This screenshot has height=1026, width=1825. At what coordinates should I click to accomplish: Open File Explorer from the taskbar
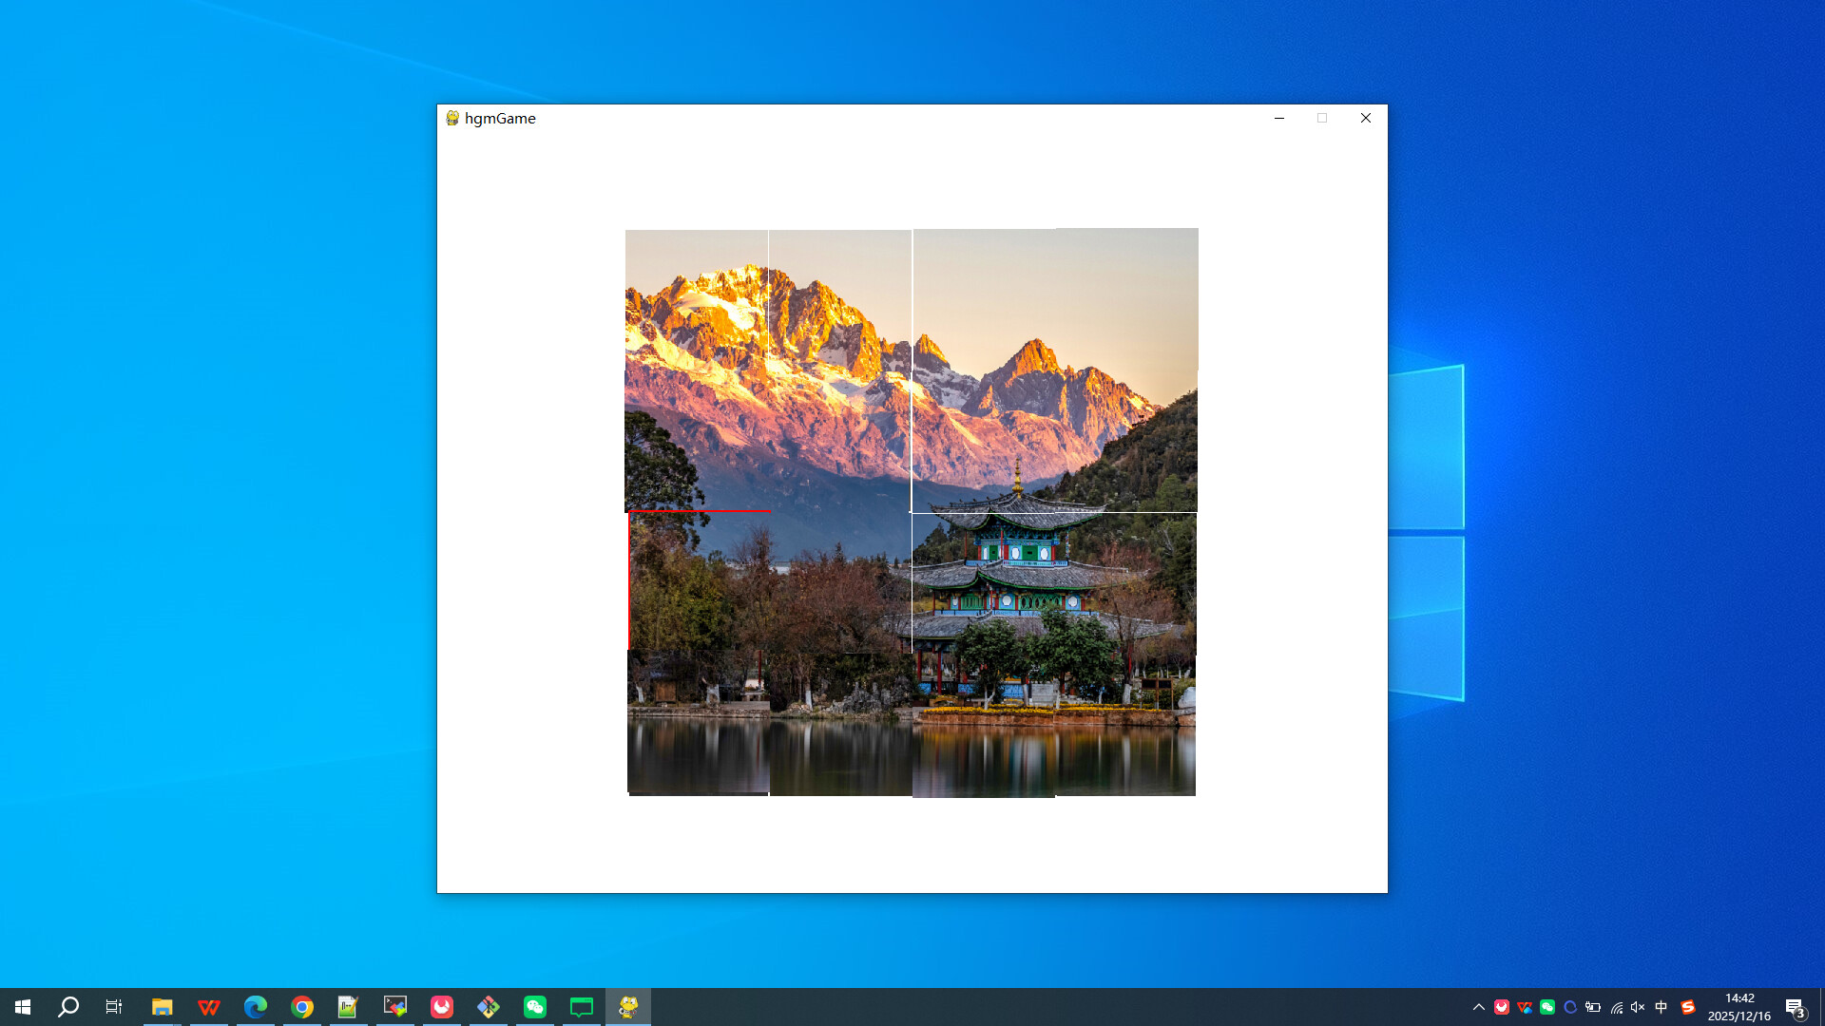pyautogui.click(x=162, y=1006)
